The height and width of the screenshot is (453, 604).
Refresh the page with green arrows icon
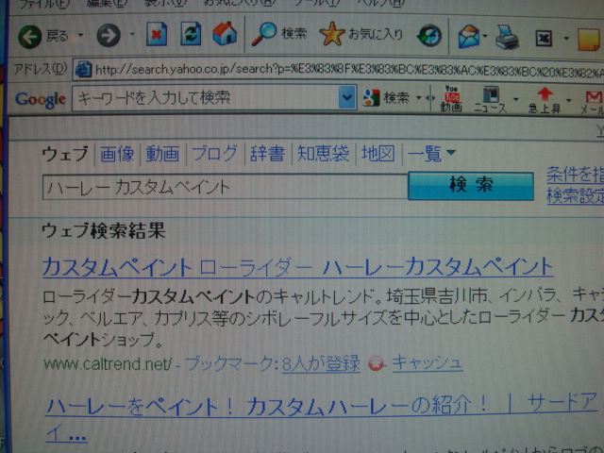[x=191, y=34]
